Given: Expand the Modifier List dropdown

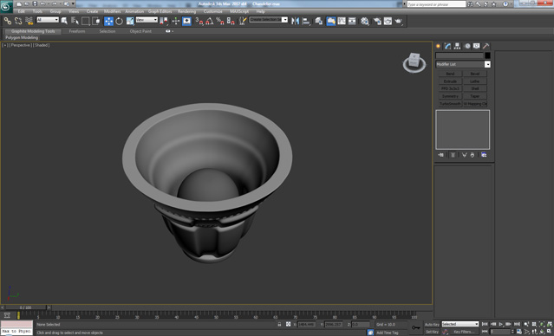Looking at the screenshot, I should tap(487, 64).
